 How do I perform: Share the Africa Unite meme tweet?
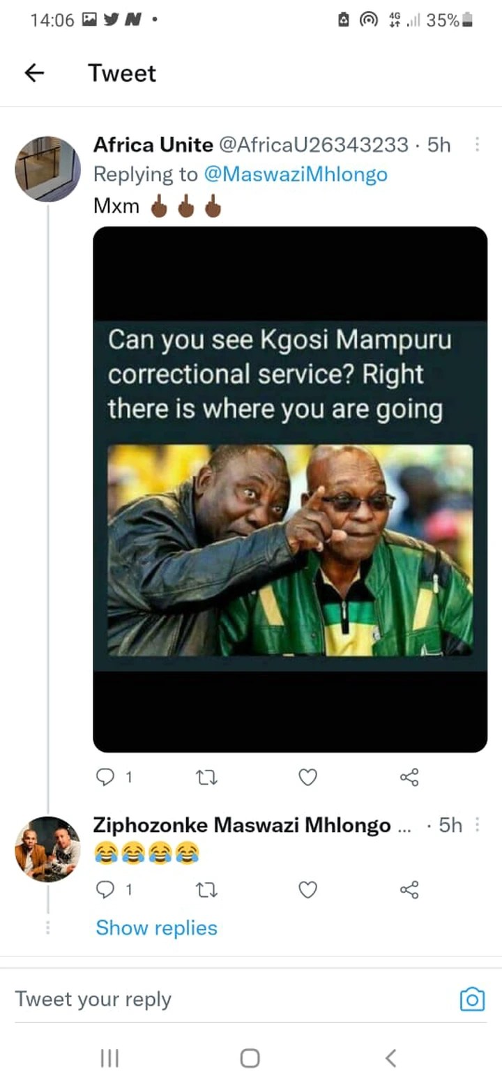pyautogui.click(x=409, y=777)
